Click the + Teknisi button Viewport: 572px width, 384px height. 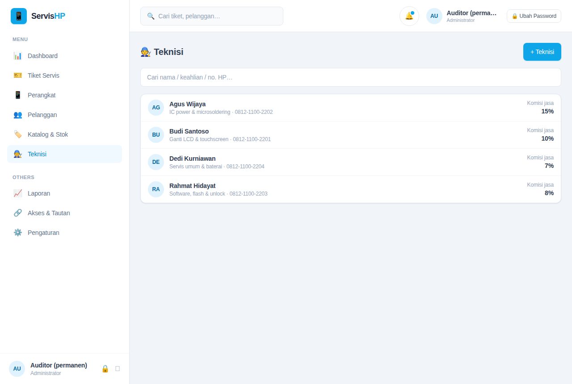click(x=542, y=52)
